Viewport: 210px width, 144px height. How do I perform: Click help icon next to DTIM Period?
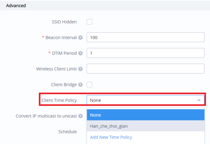[x=80, y=53]
